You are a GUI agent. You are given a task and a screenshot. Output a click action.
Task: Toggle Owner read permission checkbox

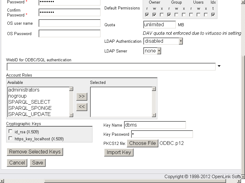pos(147,15)
